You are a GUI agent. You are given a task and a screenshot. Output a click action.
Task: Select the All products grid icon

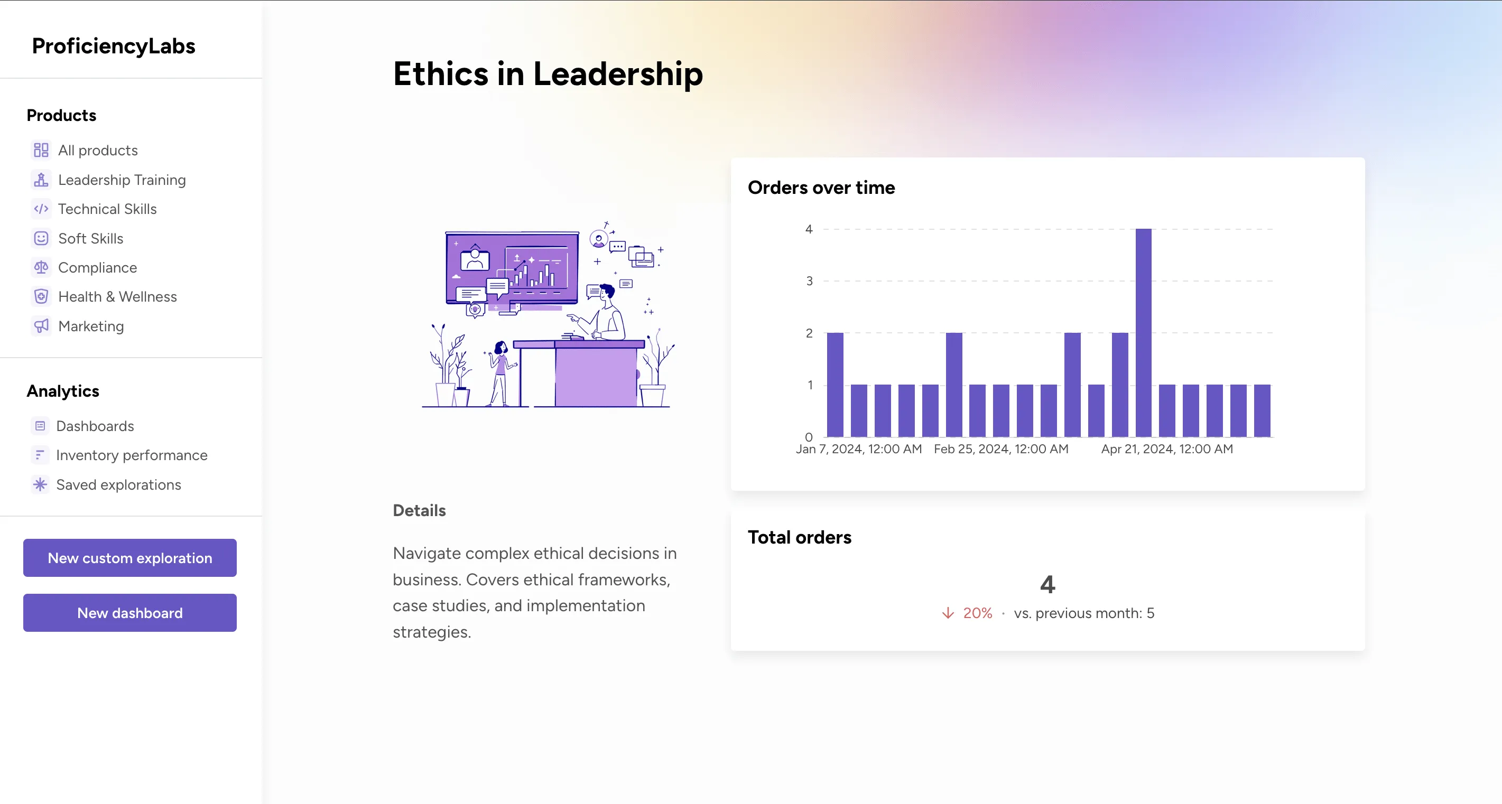(x=40, y=149)
